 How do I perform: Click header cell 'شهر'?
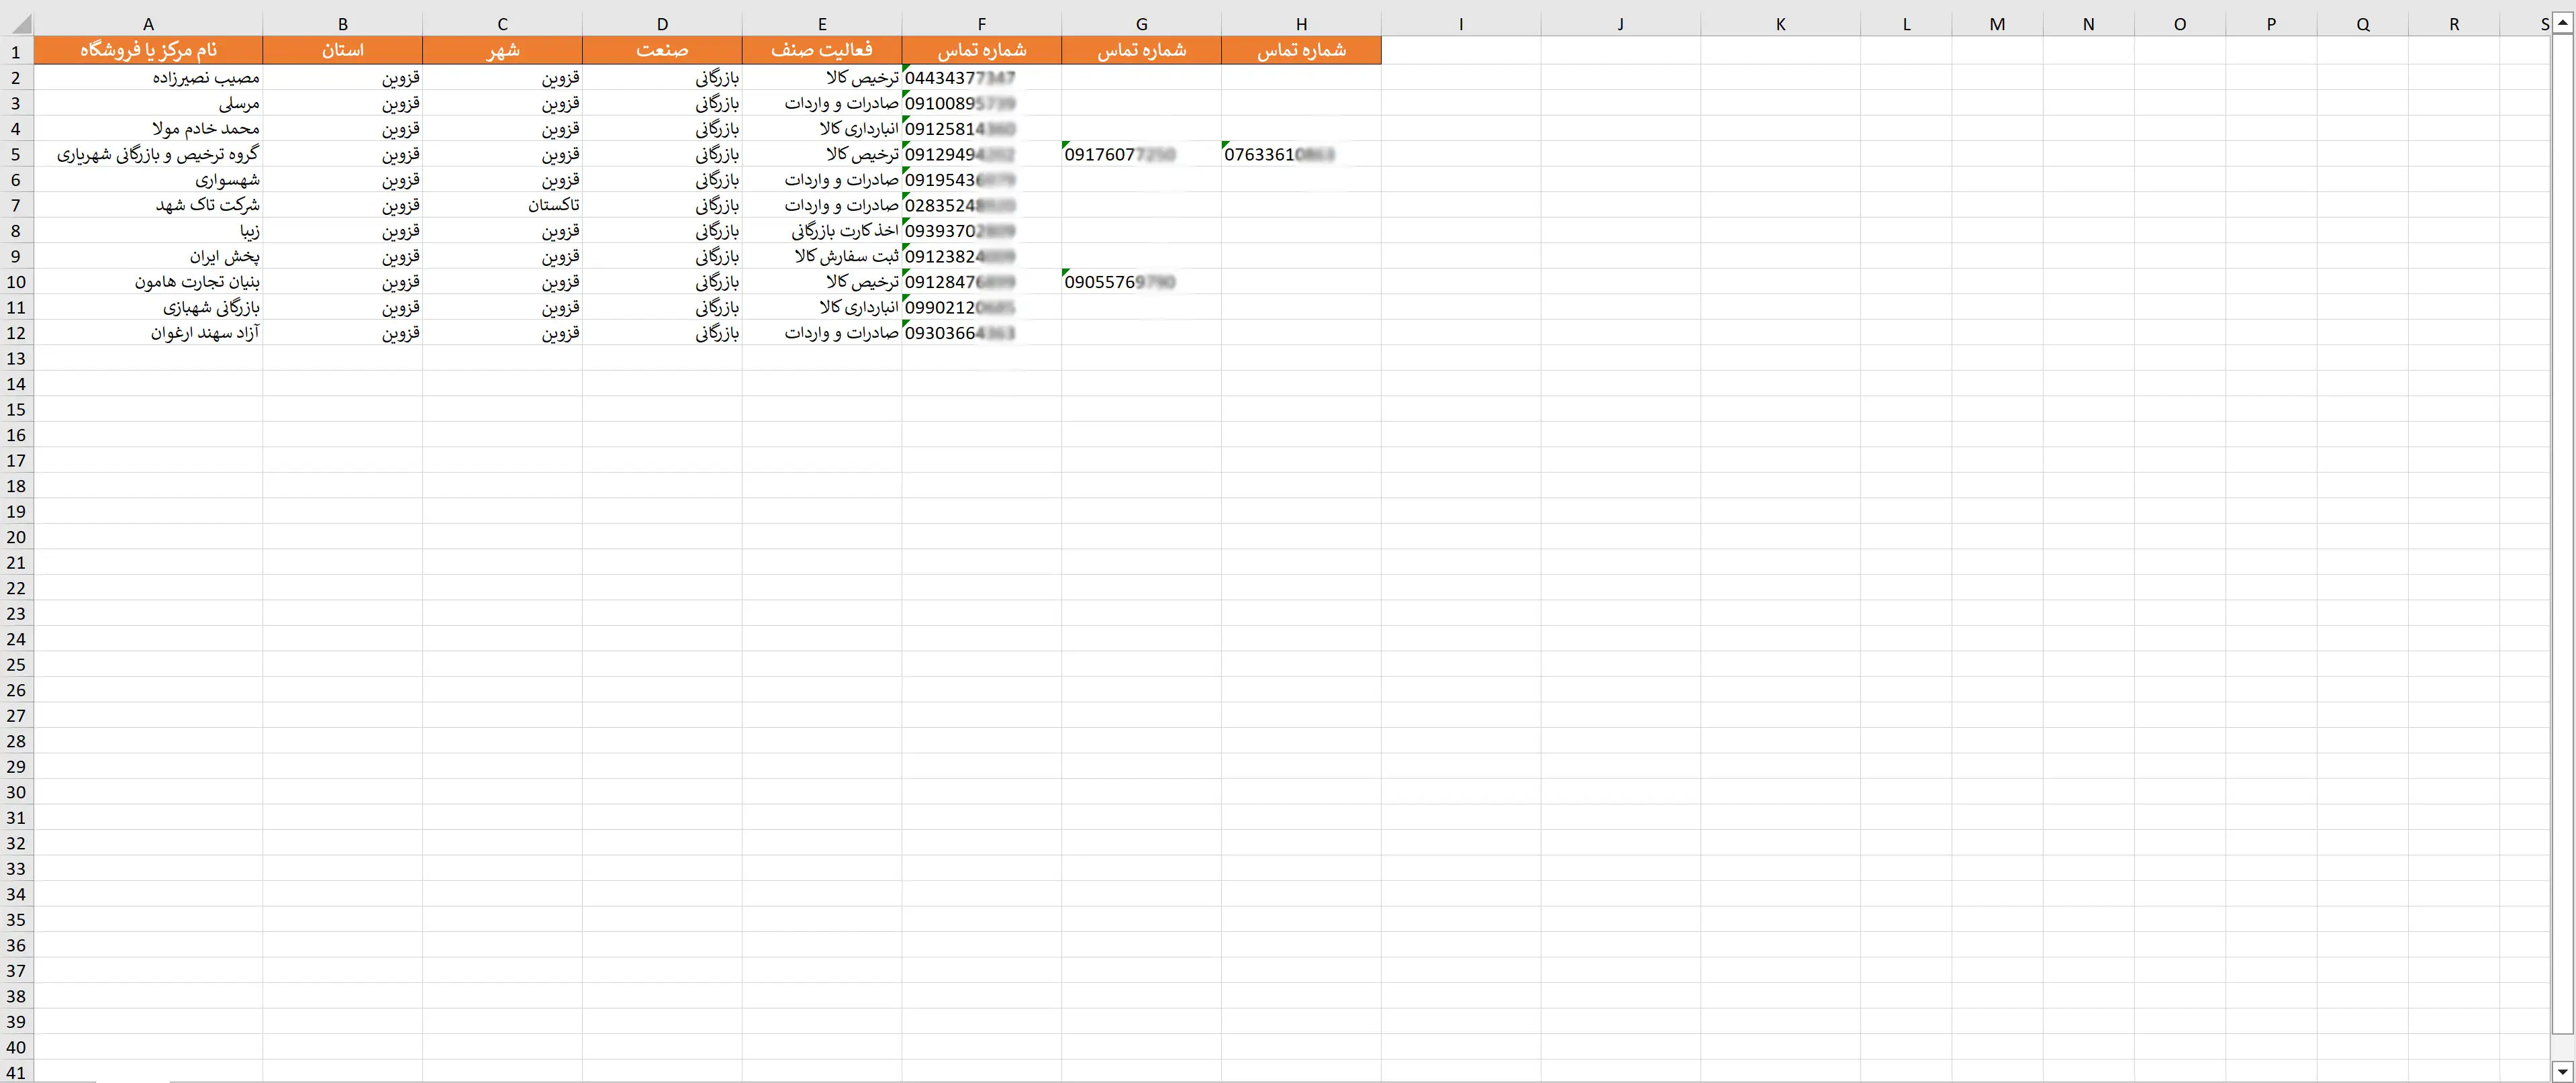[502, 51]
